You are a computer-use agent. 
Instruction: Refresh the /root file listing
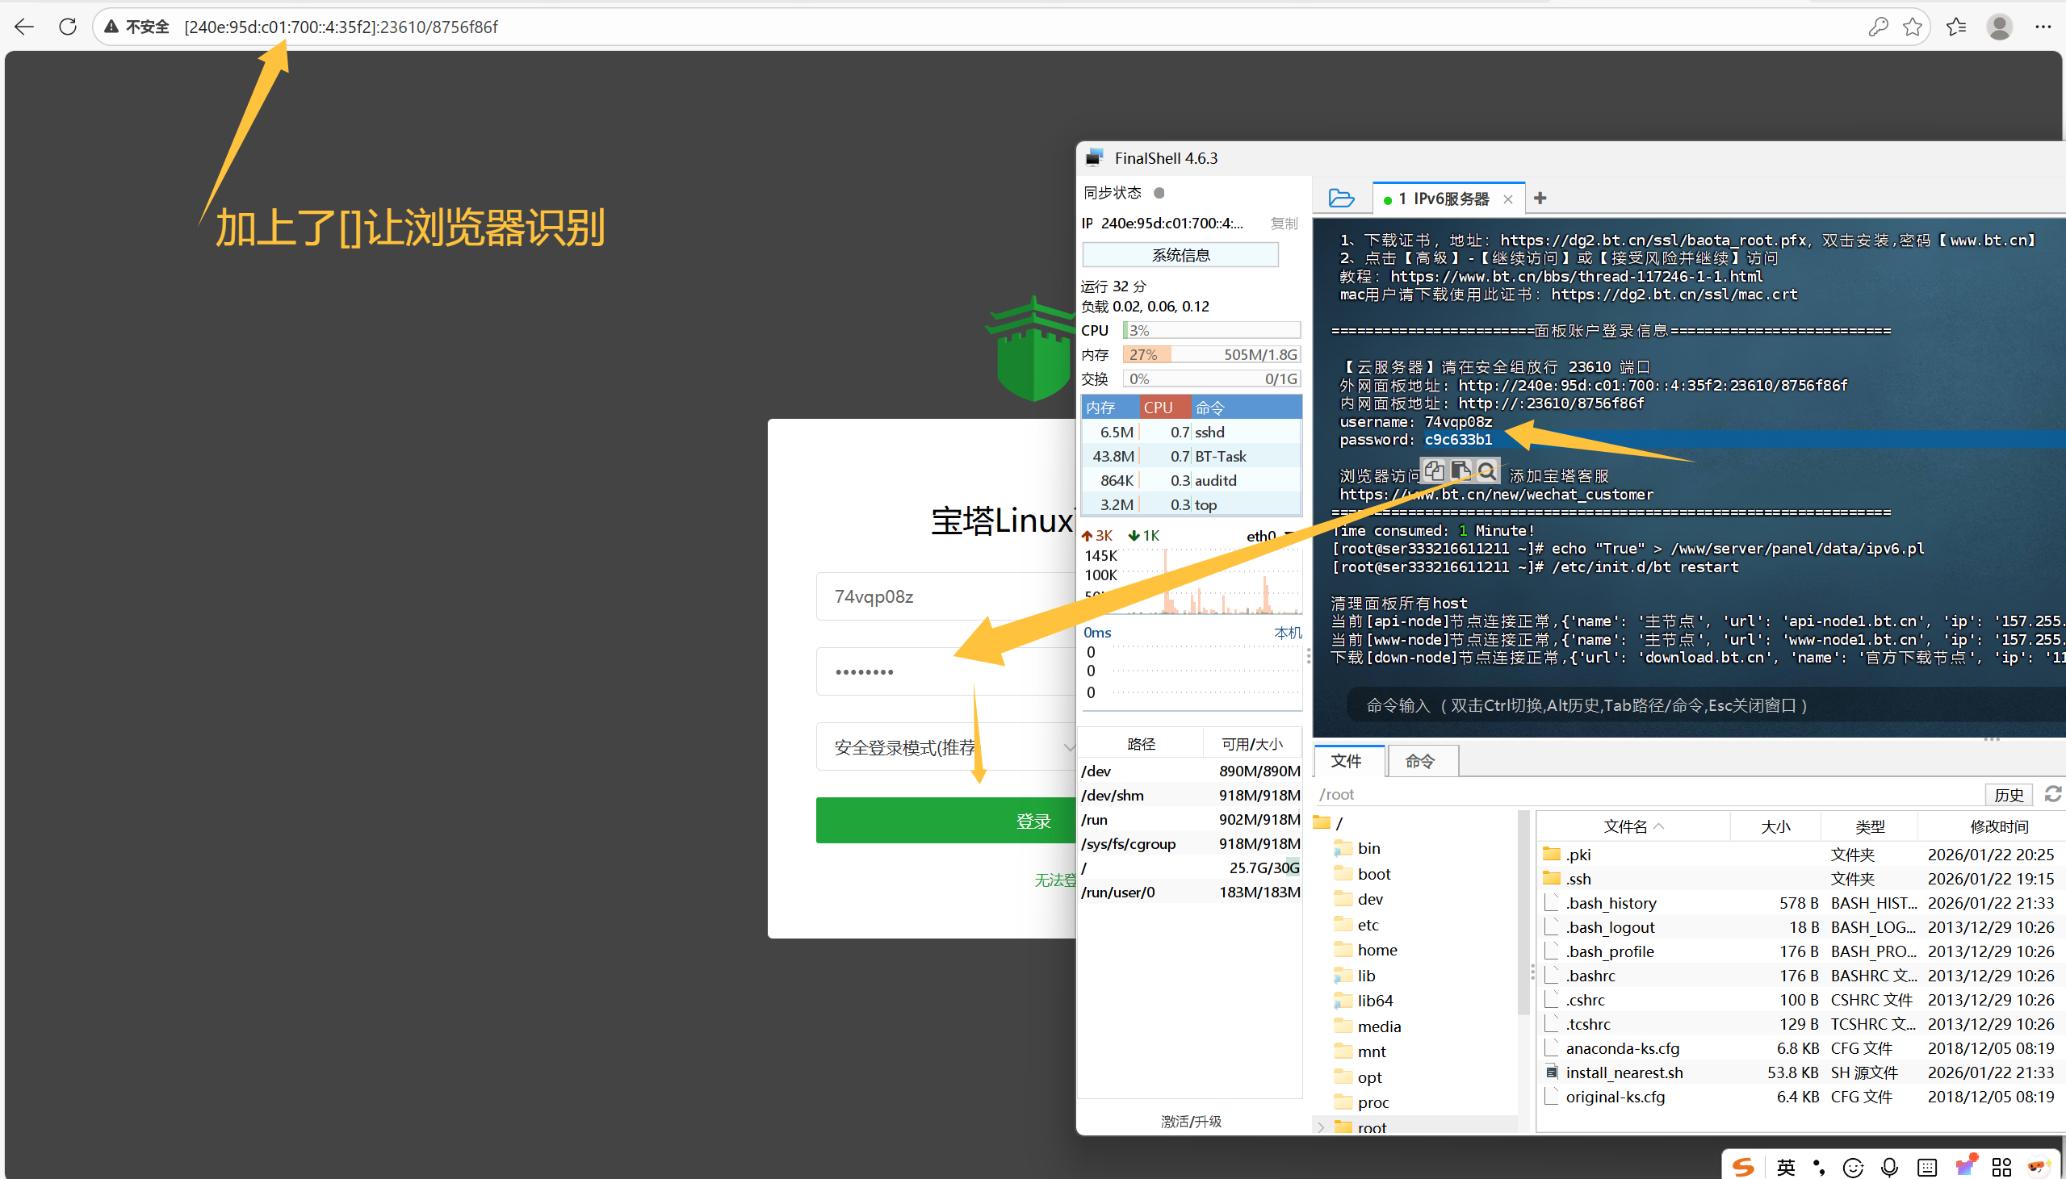coord(2053,793)
